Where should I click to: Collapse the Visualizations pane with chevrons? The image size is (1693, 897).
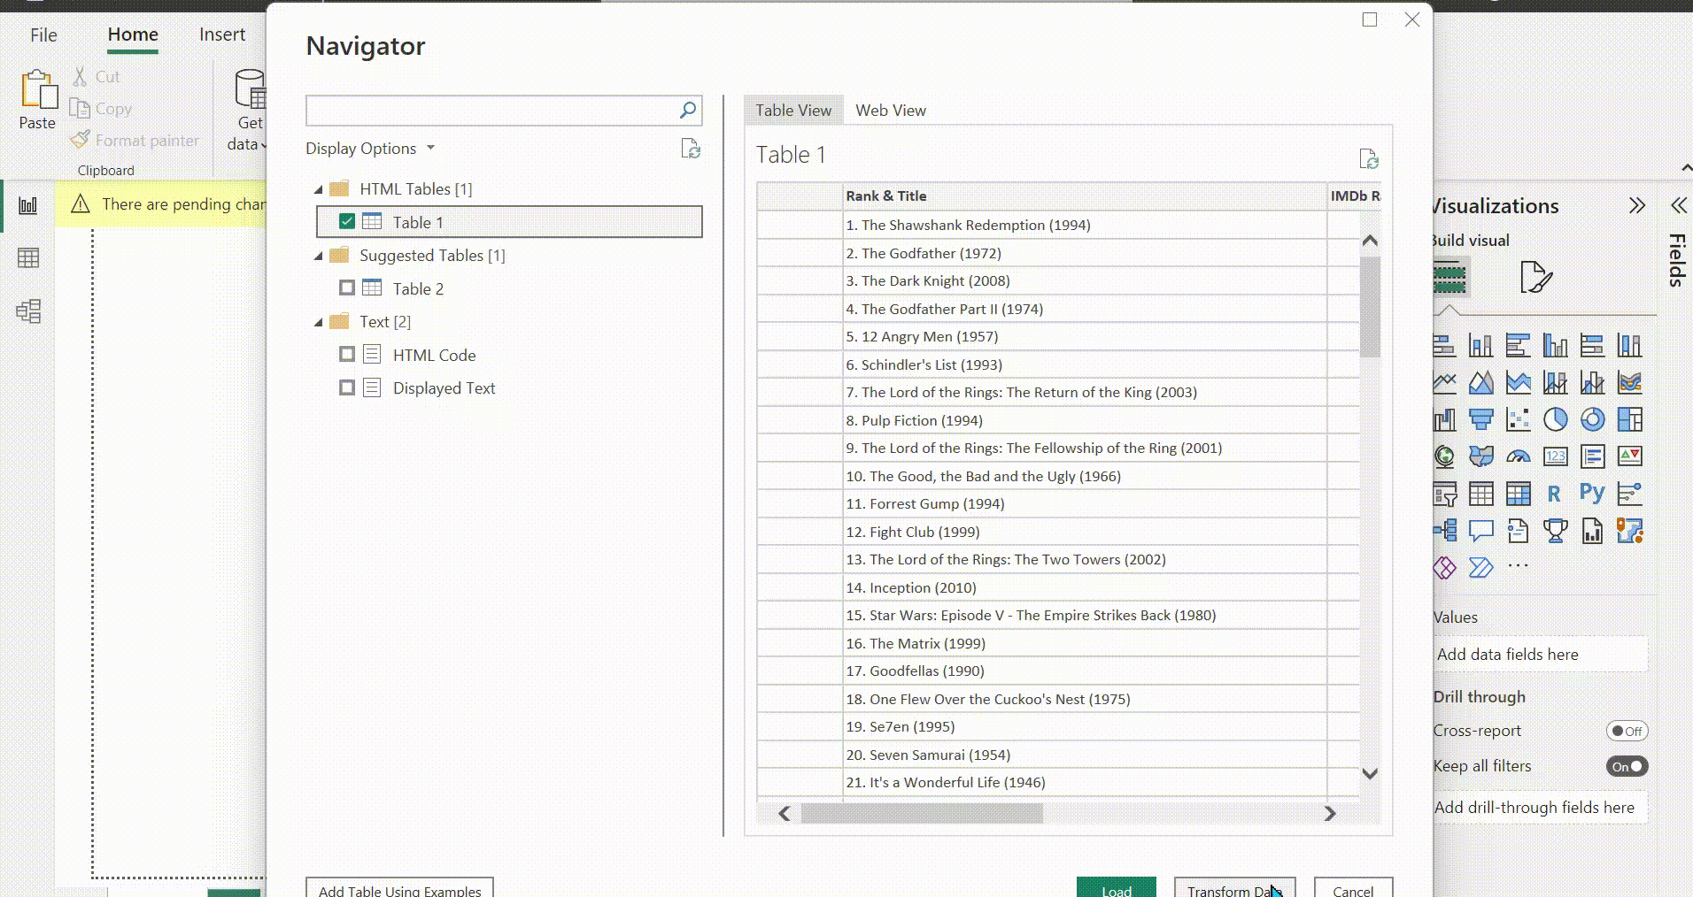pyautogui.click(x=1637, y=206)
